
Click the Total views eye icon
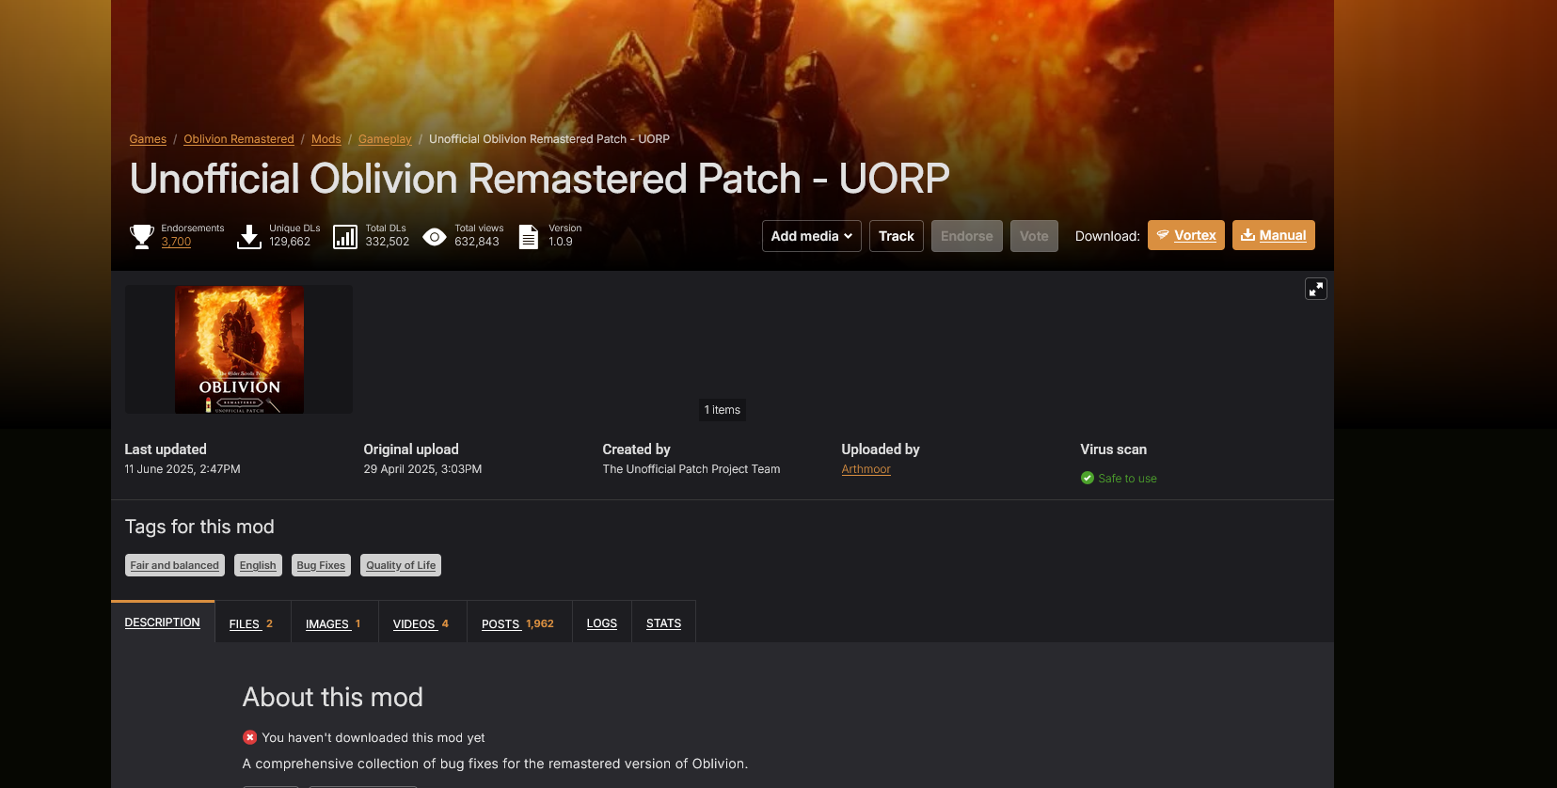click(435, 236)
